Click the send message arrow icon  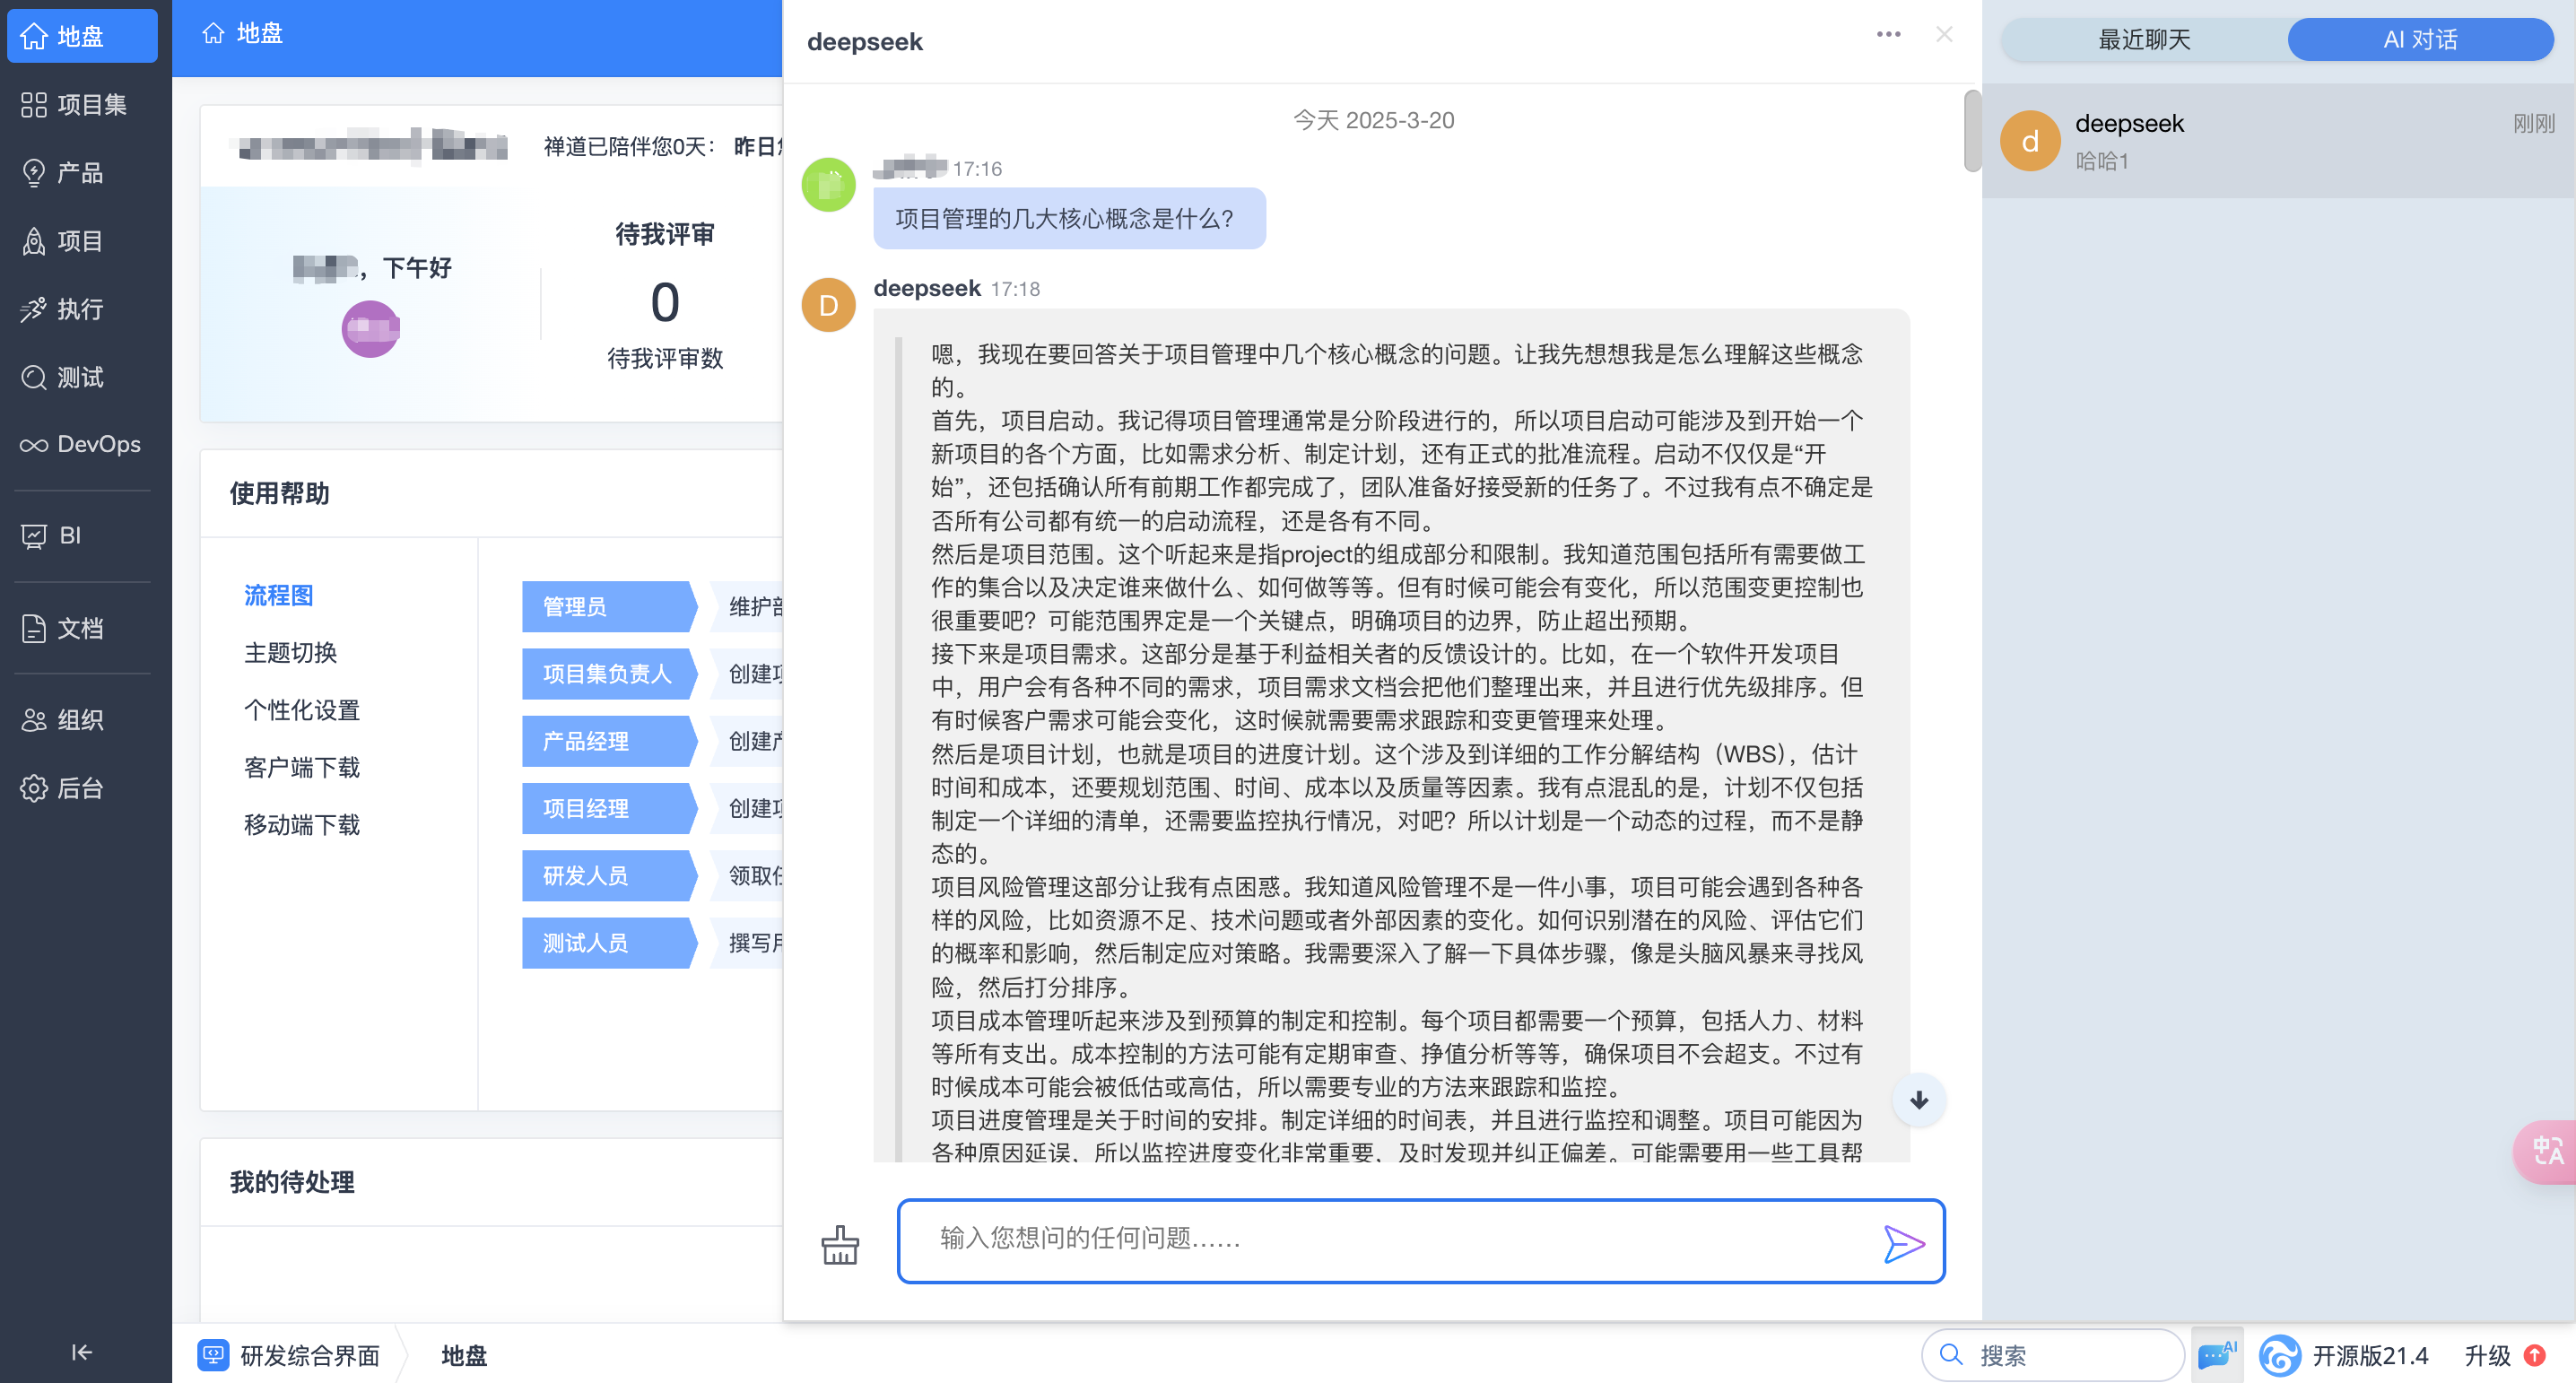(1902, 1243)
